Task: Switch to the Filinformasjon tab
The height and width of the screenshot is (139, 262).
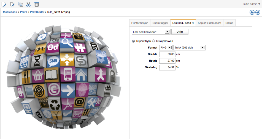Action: 140,23
